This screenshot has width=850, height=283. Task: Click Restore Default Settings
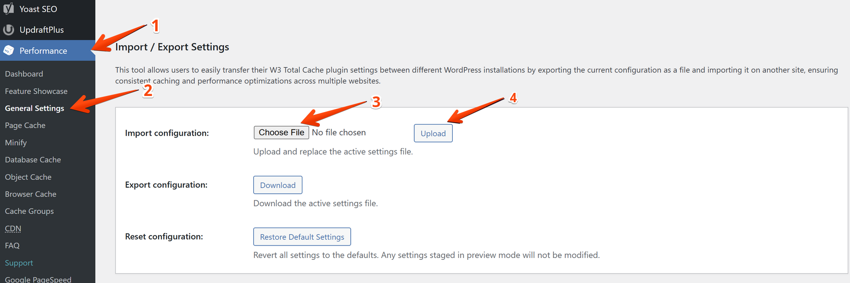[x=302, y=237]
